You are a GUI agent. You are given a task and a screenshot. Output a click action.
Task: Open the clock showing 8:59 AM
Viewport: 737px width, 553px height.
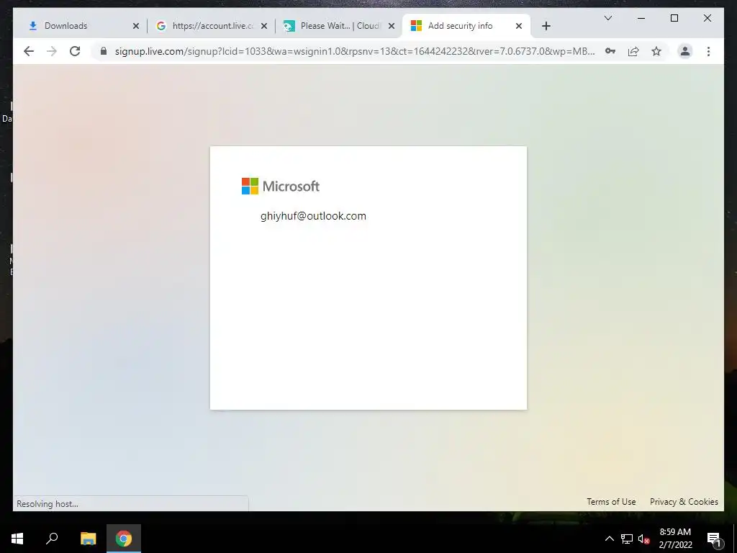tap(675, 539)
